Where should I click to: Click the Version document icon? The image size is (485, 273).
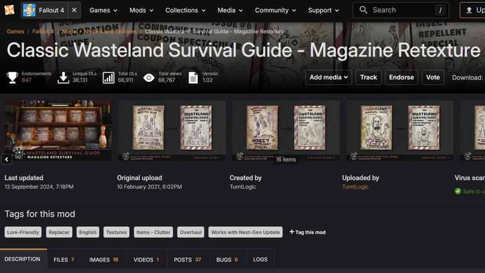193,78
